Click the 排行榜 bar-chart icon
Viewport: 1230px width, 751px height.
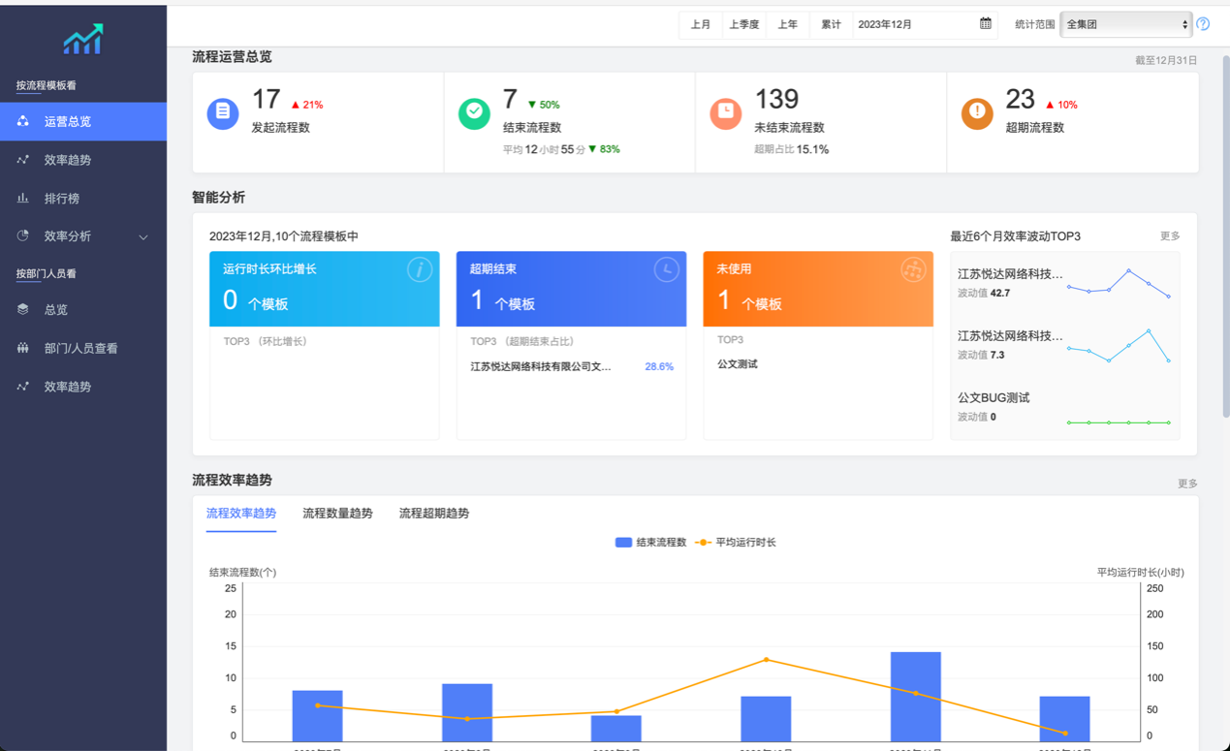[23, 198]
